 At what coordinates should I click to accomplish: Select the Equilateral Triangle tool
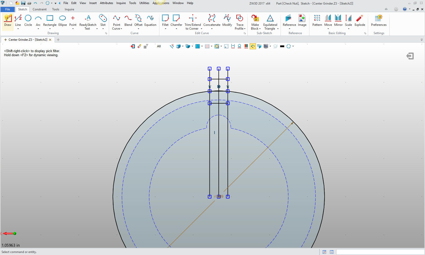click(270, 22)
